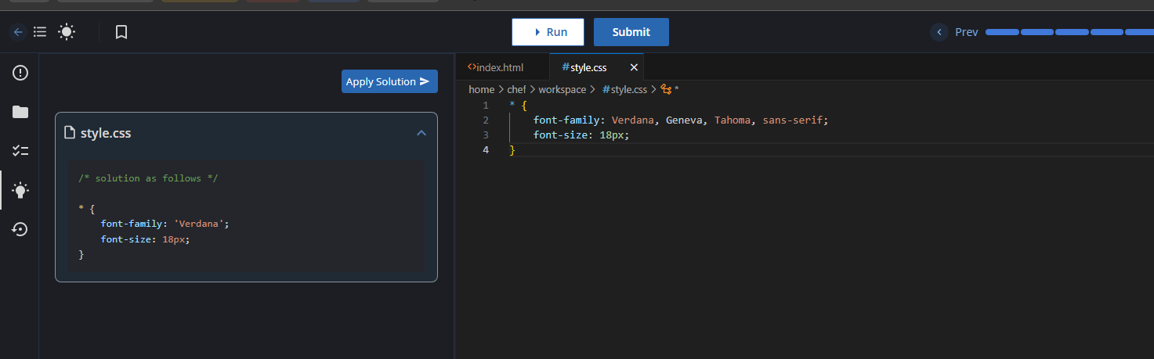1154x359 pixels.
Task: Go to the previous step arrow
Action: click(x=939, y=32)
